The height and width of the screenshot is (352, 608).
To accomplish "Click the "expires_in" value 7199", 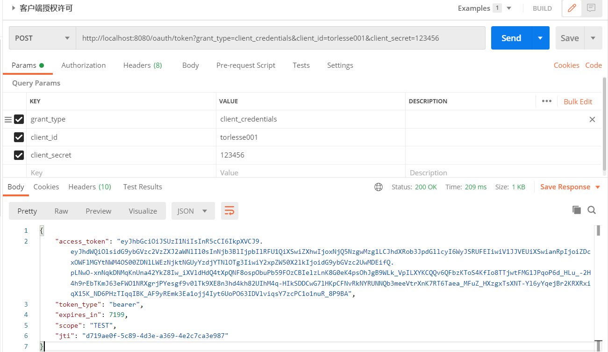I will tap(116, 315).
